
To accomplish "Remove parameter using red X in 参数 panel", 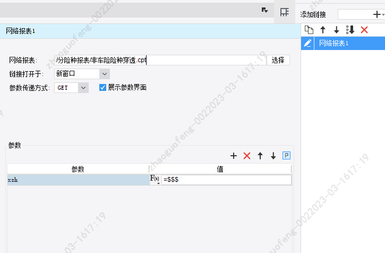I will [x=247, y=156].
